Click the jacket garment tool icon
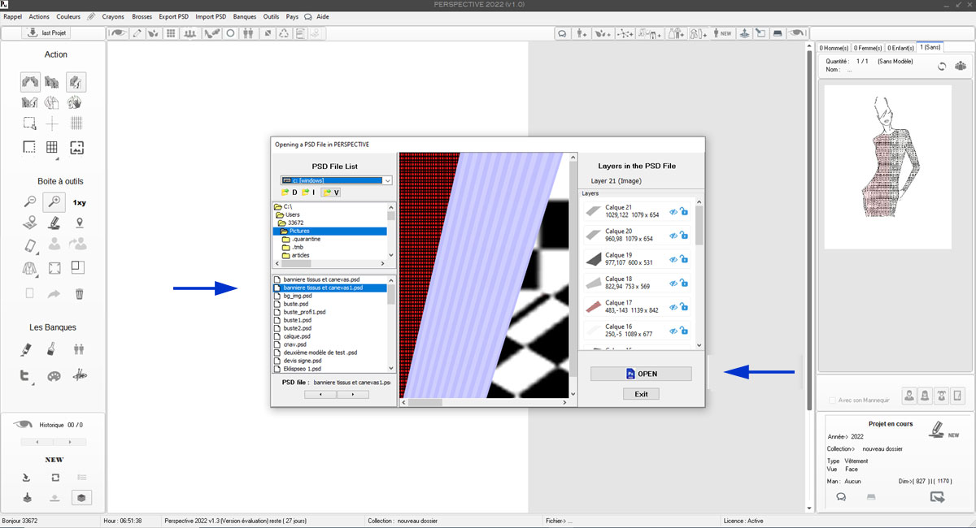The height and width of the screenshot is (528, 976). coord(29,267)
